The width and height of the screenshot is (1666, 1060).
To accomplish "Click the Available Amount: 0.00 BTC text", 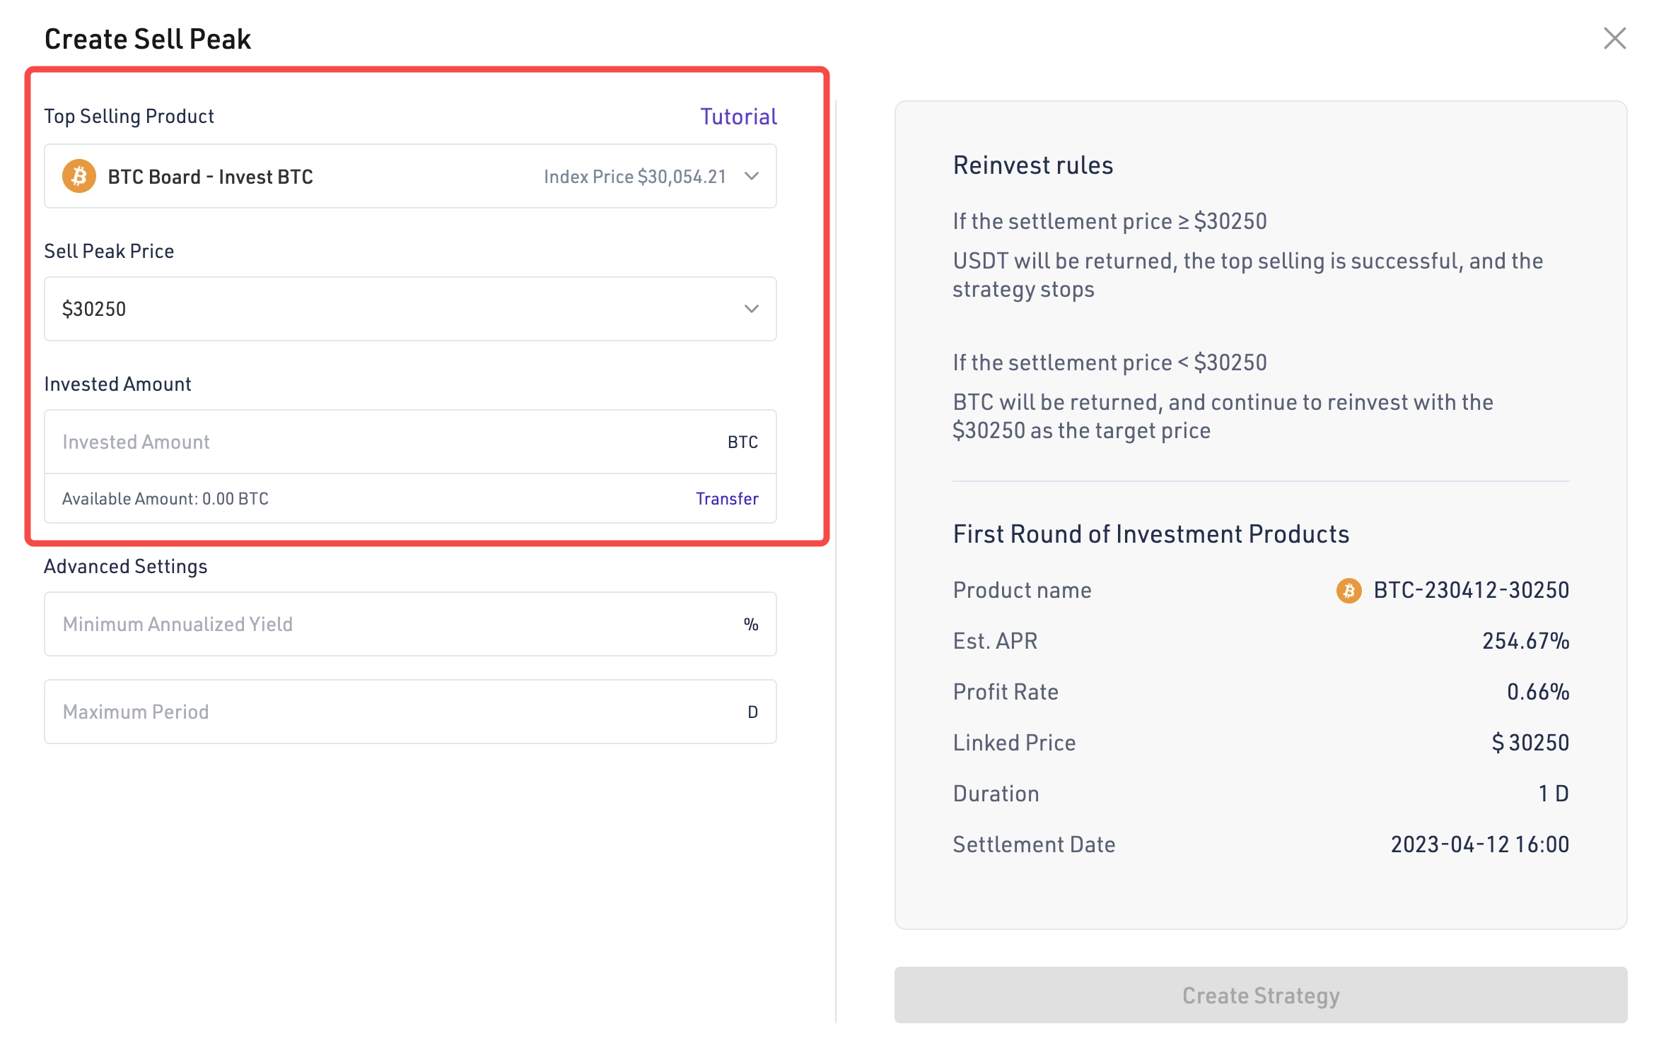I will tap(165, 497).
